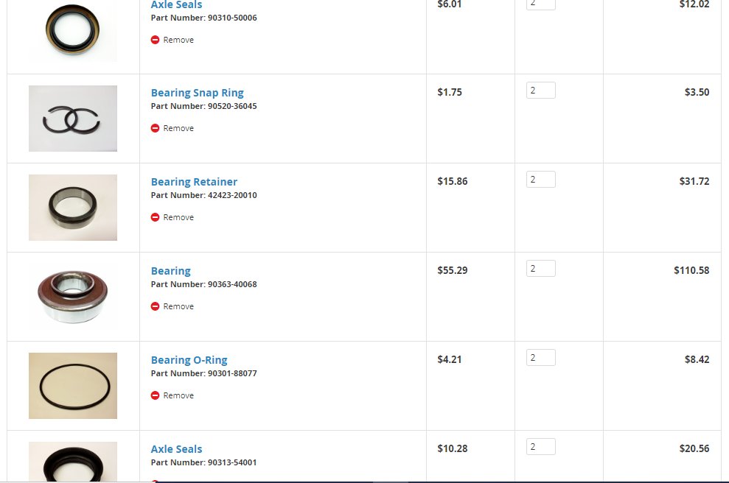Click the quantity field for Bearing Retainer
729x483 pixels.
coord(541,179)
